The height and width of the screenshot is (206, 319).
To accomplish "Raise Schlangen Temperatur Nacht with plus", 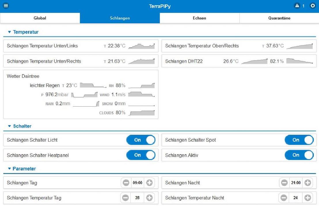I will [x=308, y=198].
